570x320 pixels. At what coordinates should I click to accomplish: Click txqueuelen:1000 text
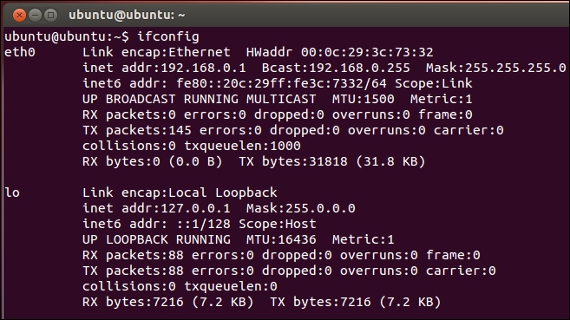[242, 146]
